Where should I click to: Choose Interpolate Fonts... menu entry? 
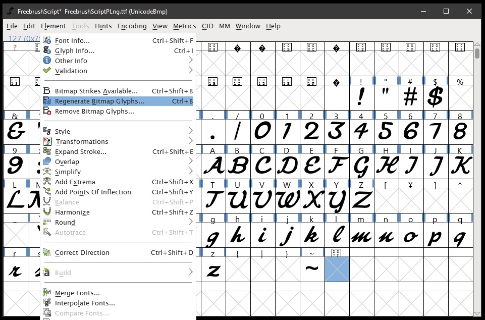pyautogui.click(x=118, y=303)
